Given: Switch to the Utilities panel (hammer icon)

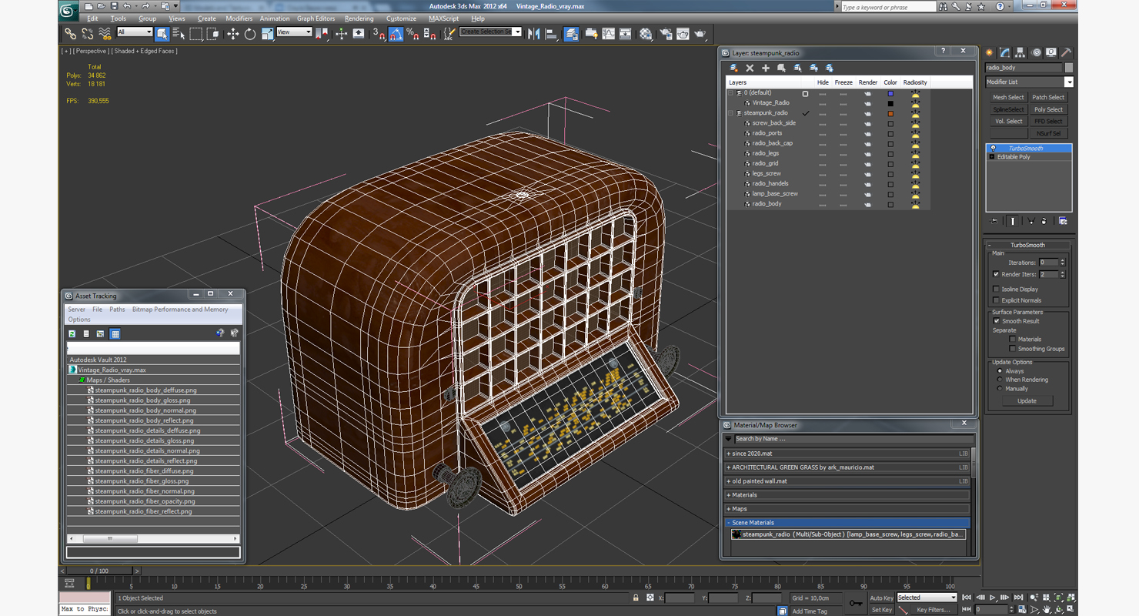Looking at the screenshot, I should [1066, 53].
